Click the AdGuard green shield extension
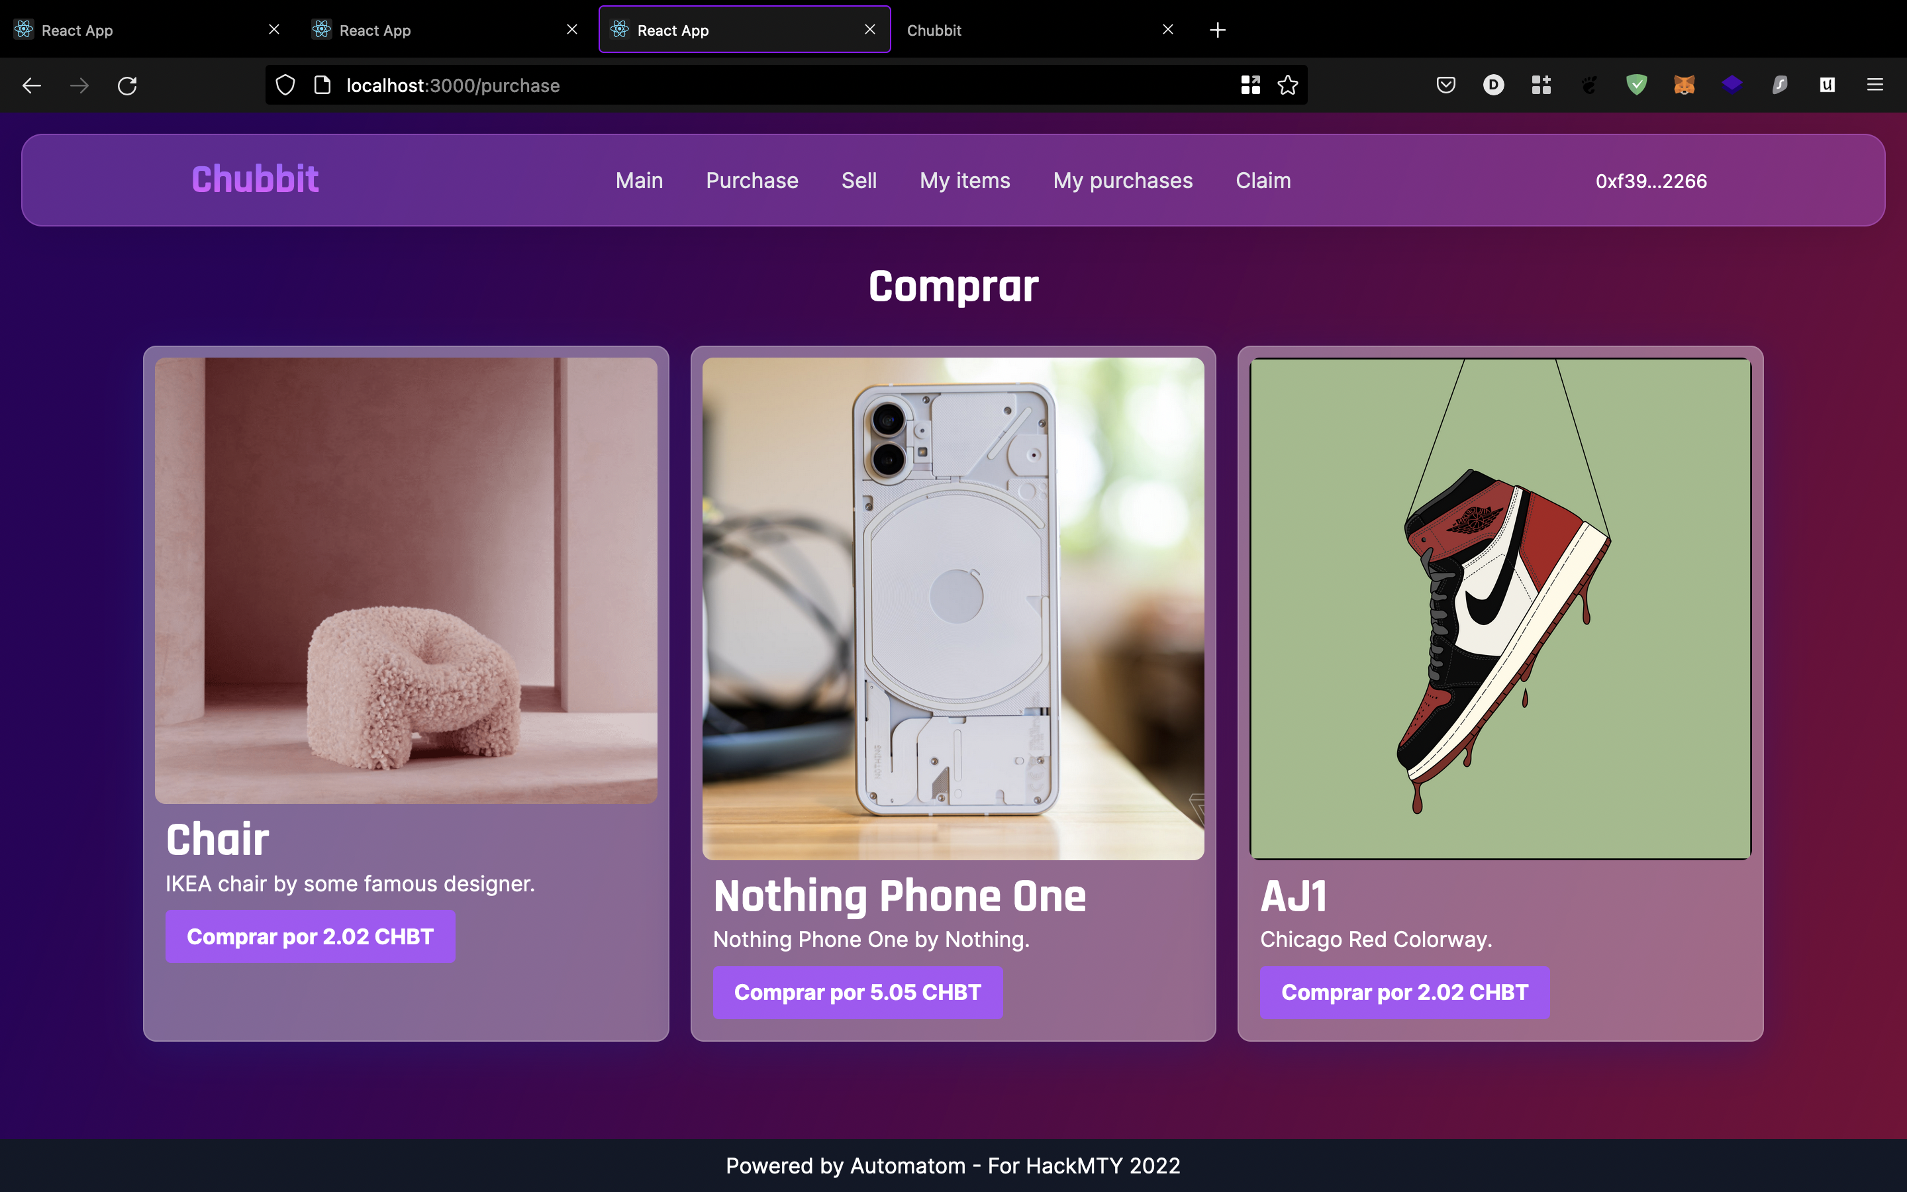This screenshot has width=1907, height=1192. (1637, 85)
